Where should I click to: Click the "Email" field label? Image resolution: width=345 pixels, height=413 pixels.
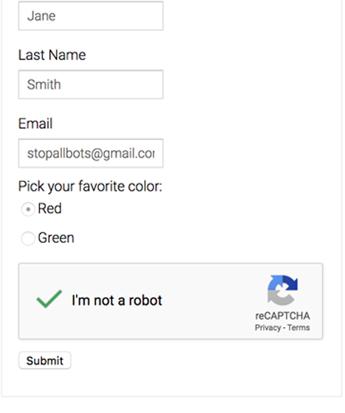coord(35,124)
